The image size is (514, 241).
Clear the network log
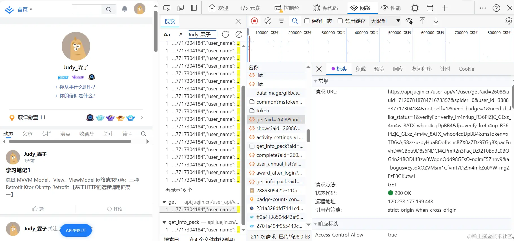(x=268, y=21)
